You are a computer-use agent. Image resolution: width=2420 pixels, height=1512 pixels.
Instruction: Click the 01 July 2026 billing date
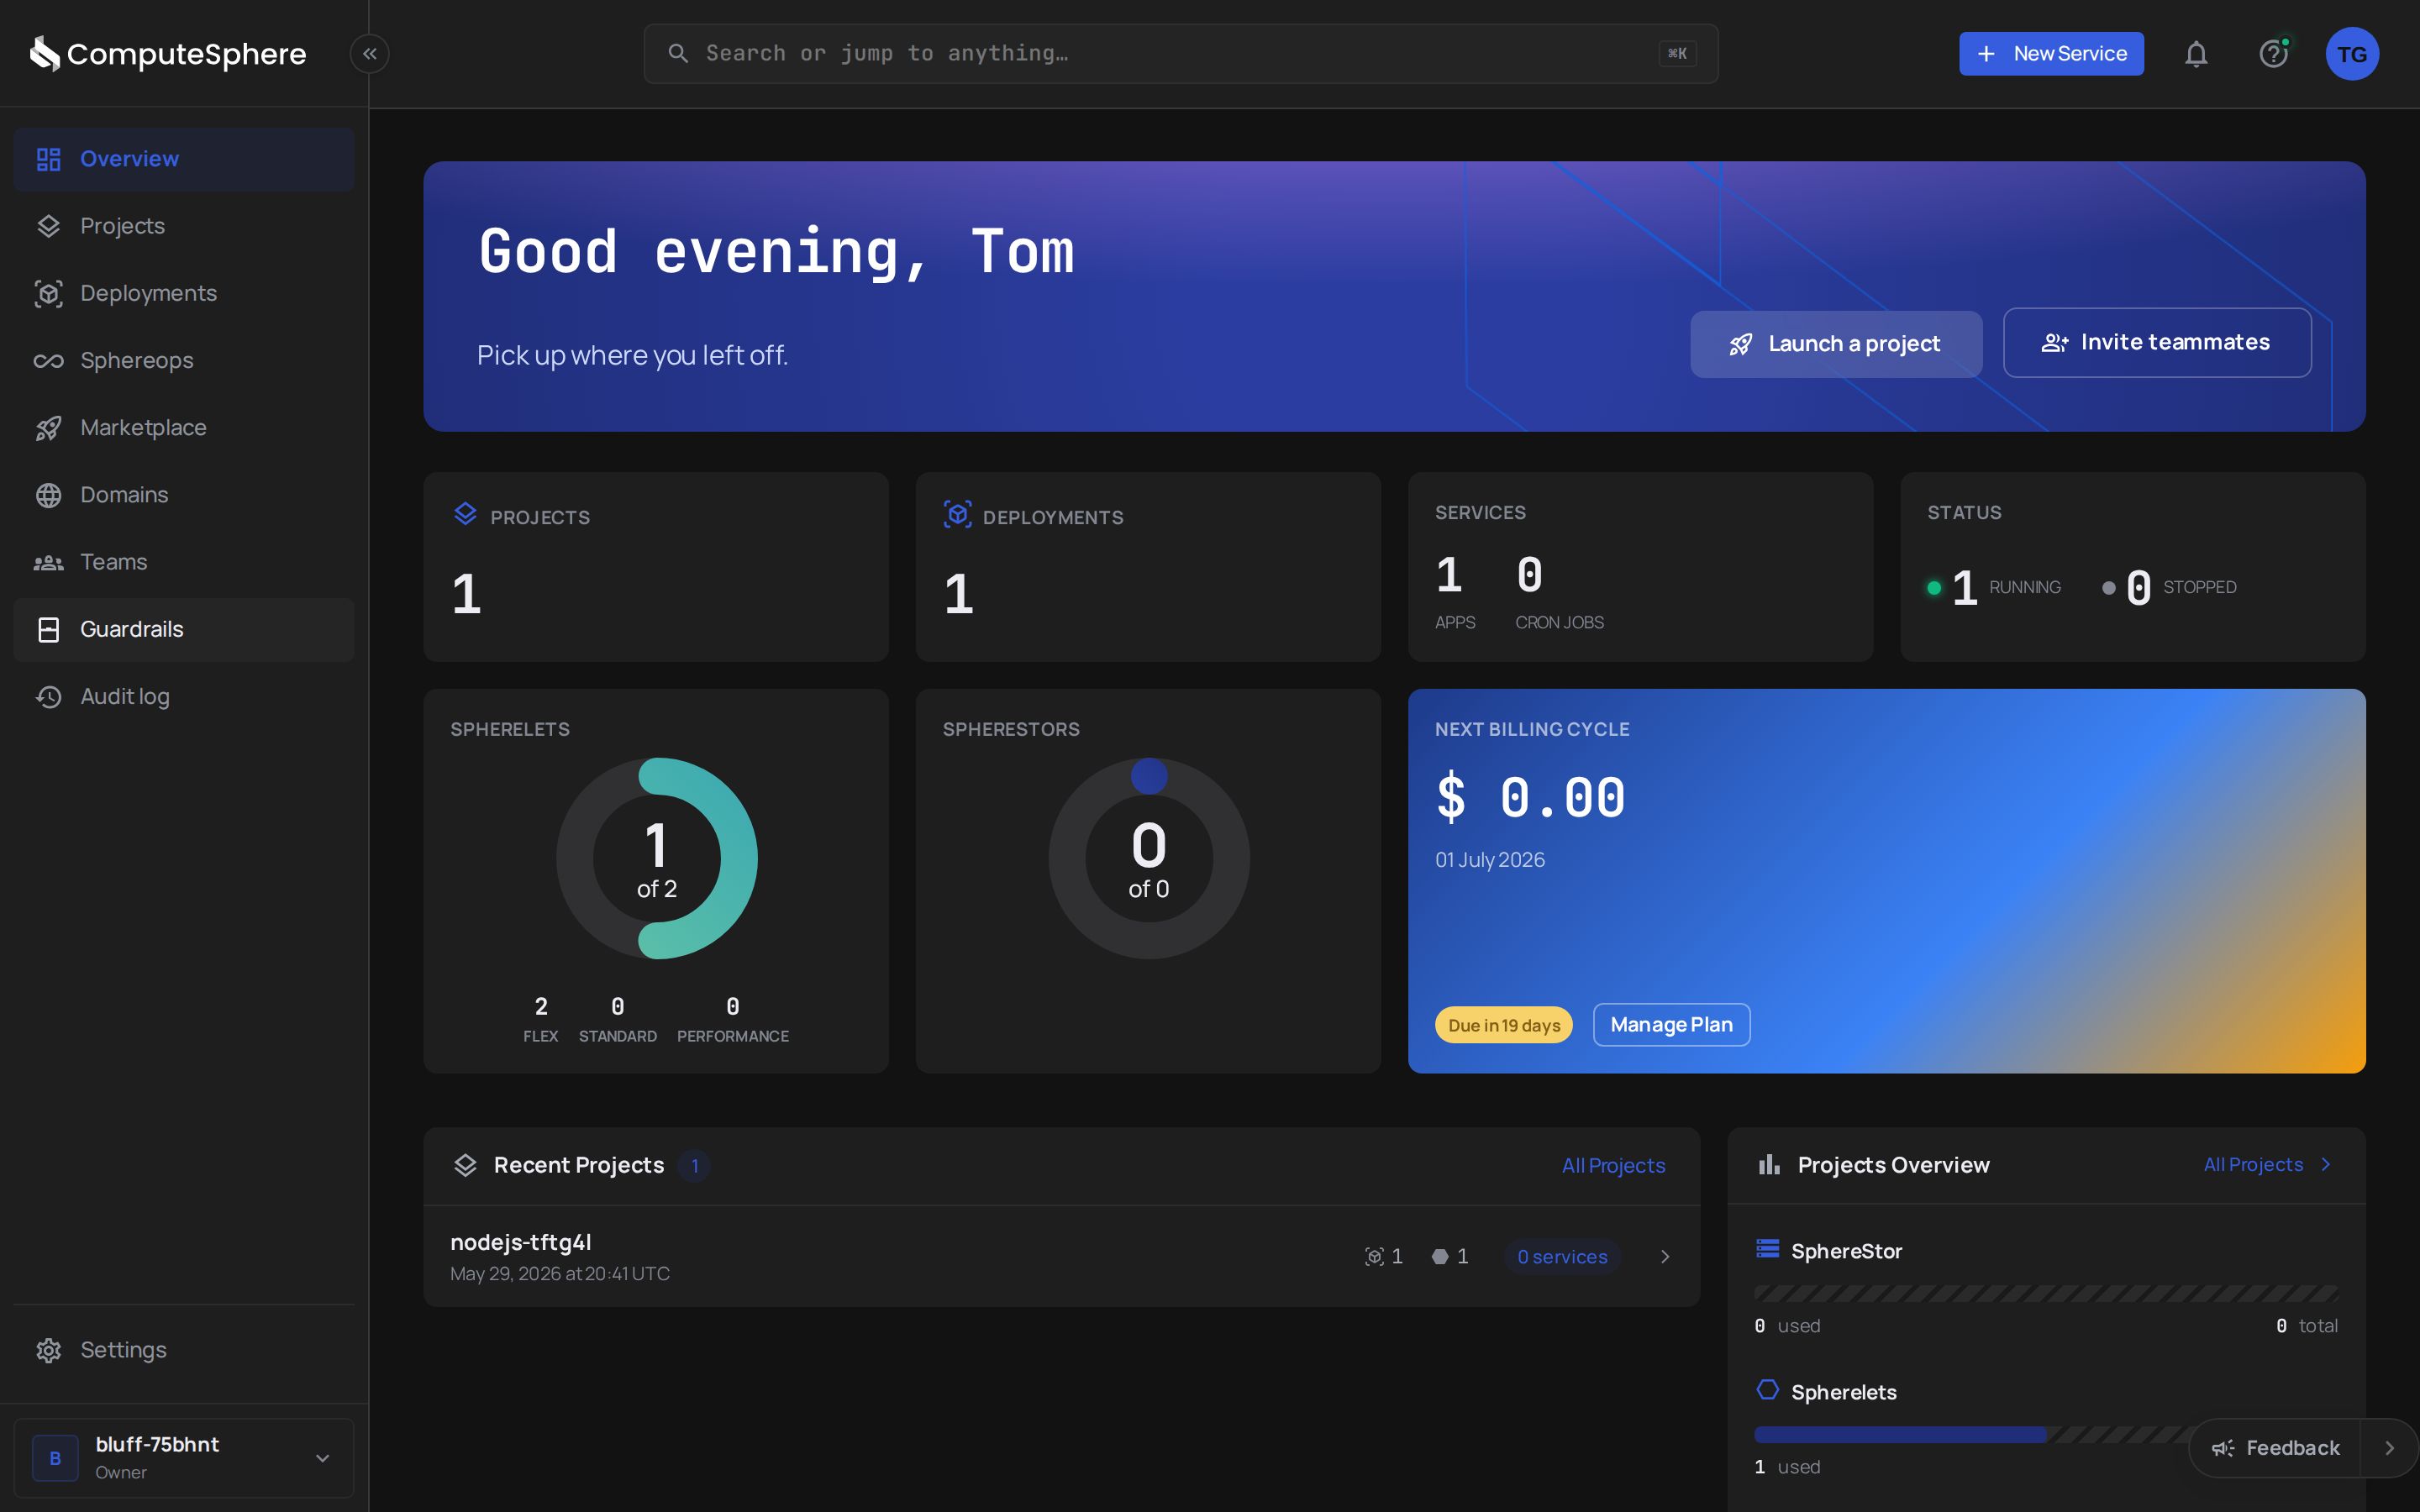click(1490, 860)
